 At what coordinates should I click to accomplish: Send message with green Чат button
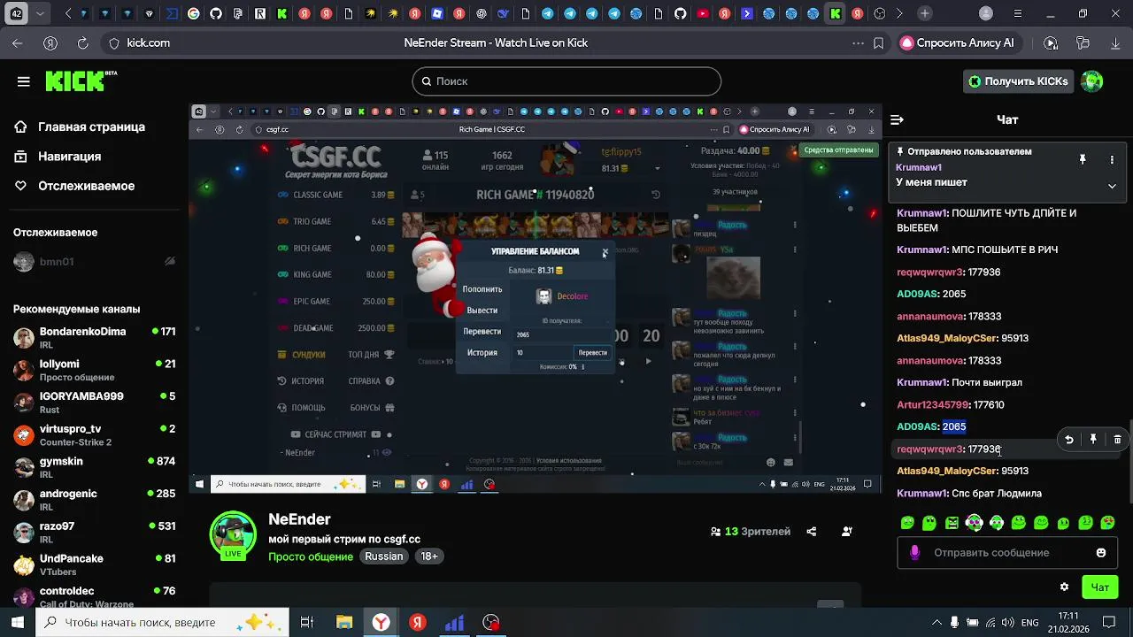coord(1100,587)
